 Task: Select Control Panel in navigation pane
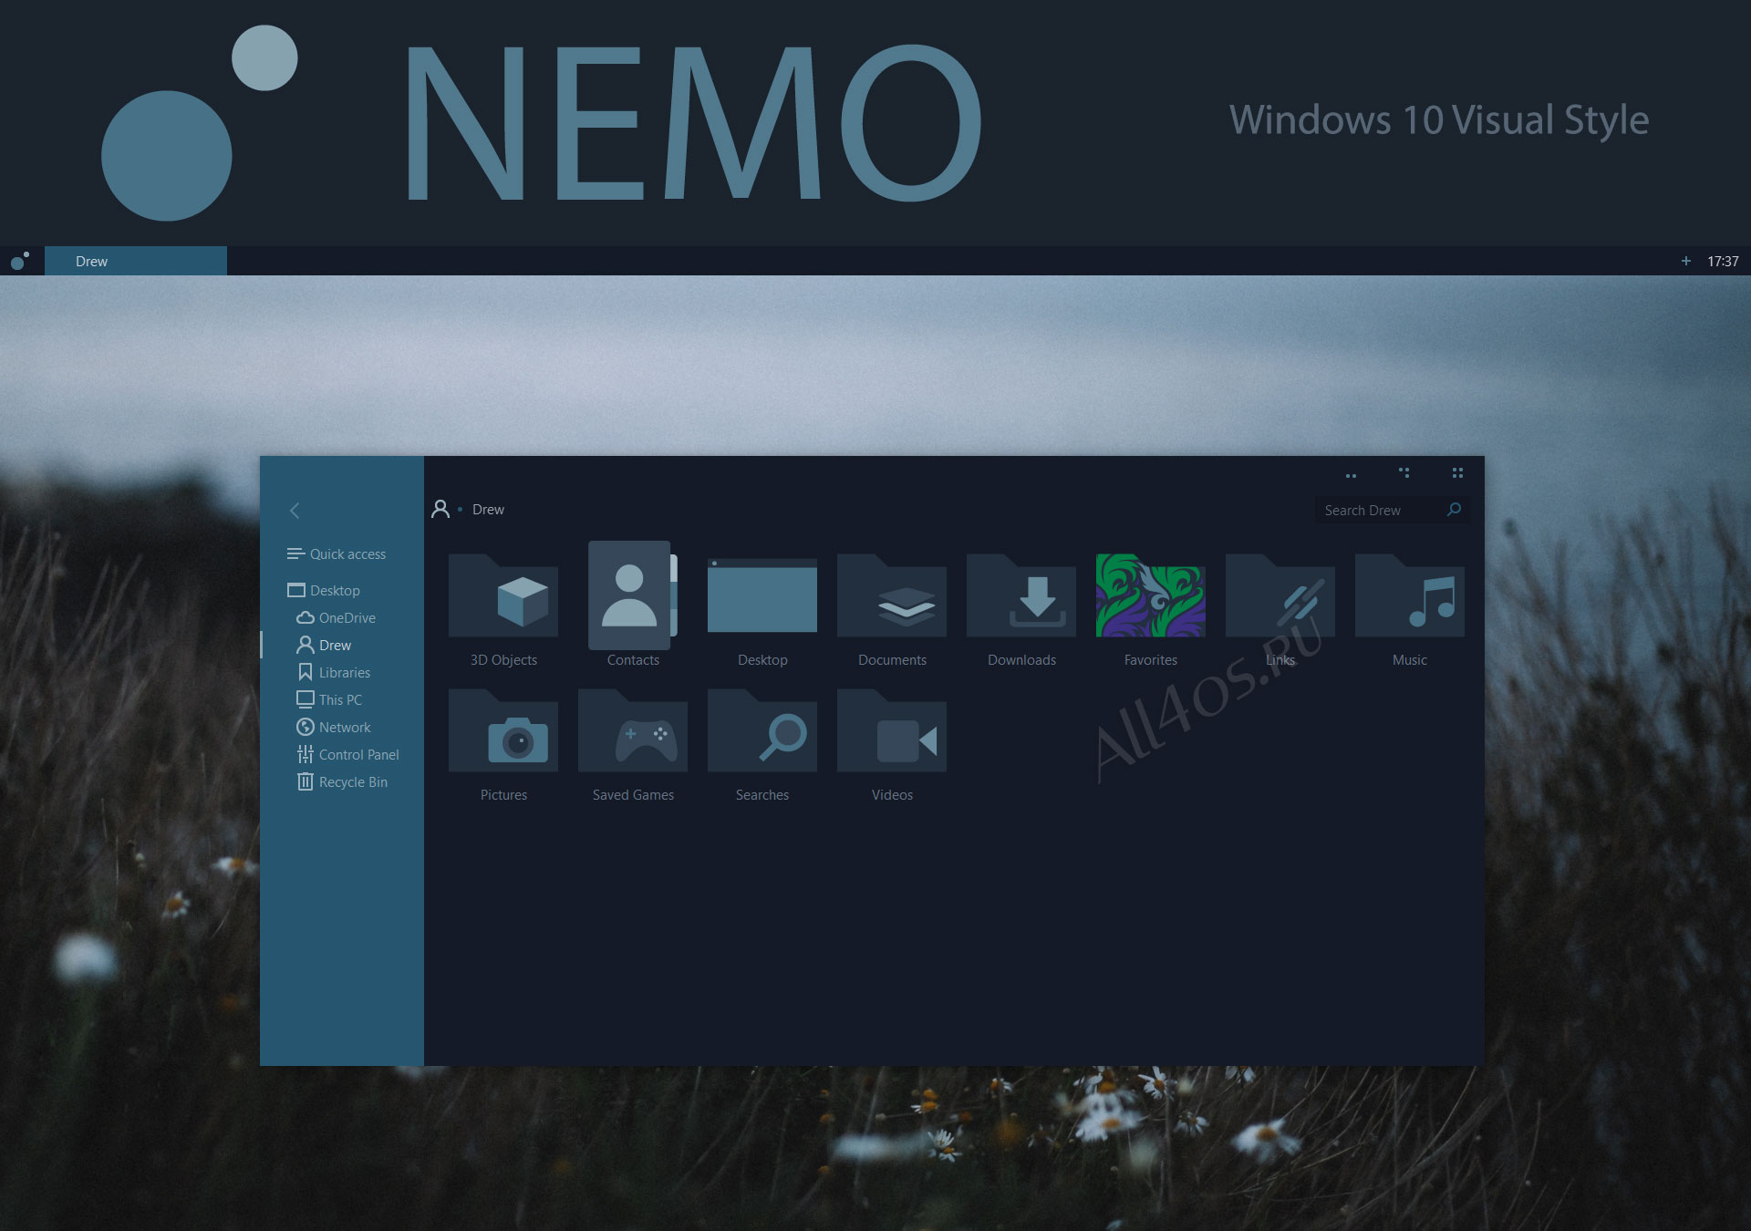(x=348, y=755)
